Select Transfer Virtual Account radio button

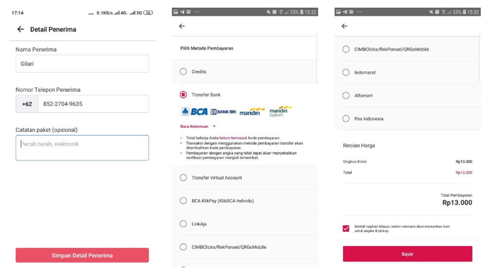click(x=183, y=178)
